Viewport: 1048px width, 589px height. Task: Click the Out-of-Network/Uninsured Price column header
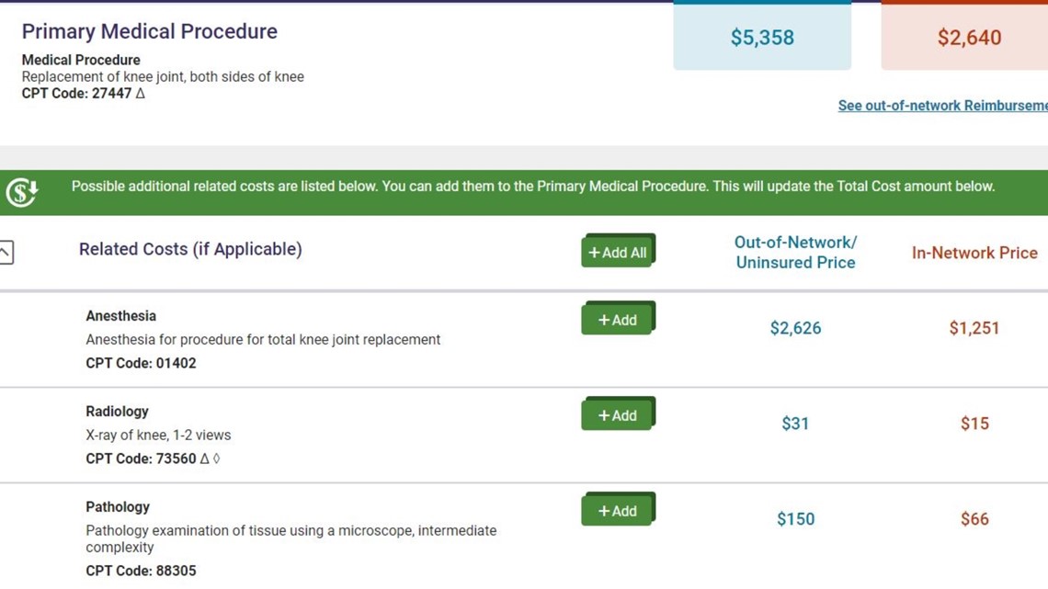point(794,253)
